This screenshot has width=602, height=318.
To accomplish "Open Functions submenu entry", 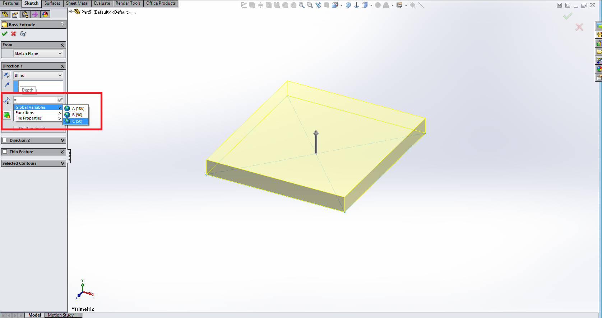I will (38, 113).
